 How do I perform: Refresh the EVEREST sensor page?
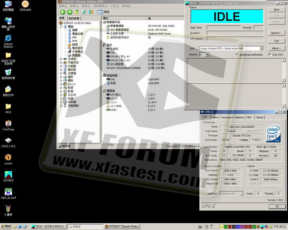[84, 12]
